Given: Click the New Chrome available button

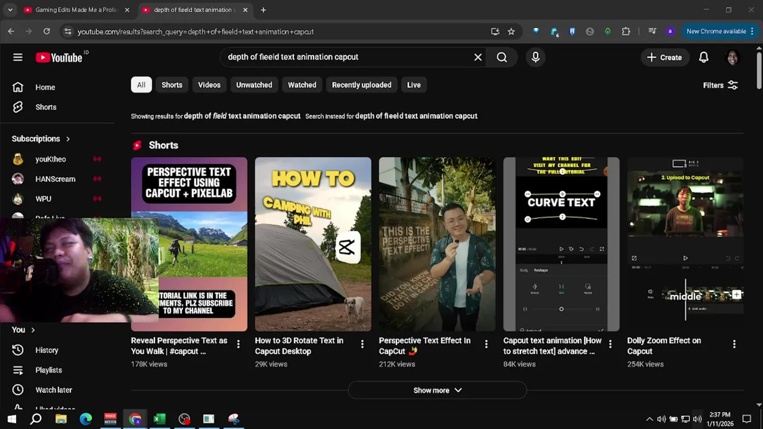Looking at the screenshot, I should [720, 32].
